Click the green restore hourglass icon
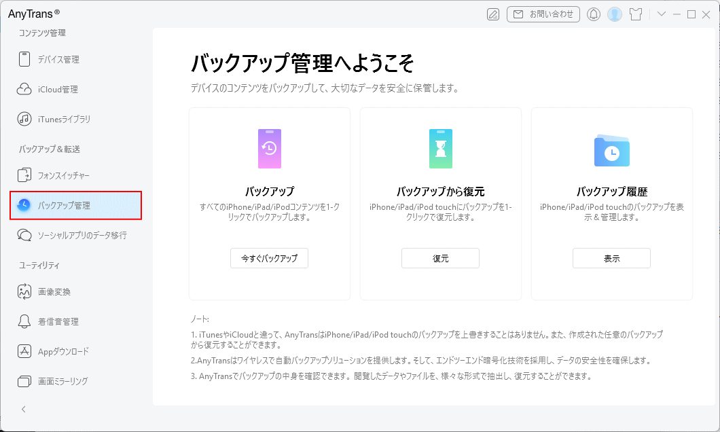The image size is (720, 432). 441,149
